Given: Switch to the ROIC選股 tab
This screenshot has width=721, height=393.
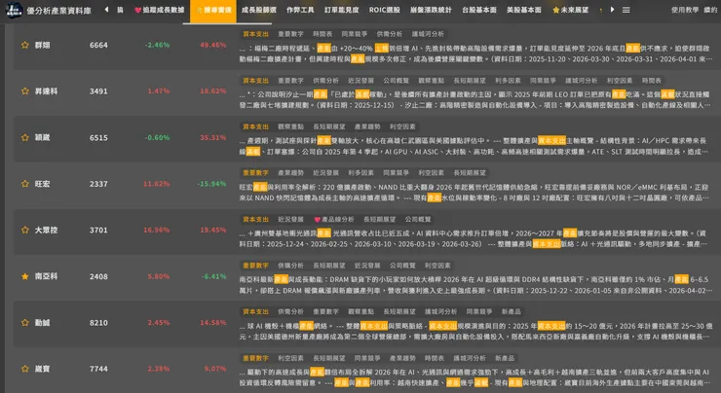Looking at the screenshot, I should click(x=385, y=10).
